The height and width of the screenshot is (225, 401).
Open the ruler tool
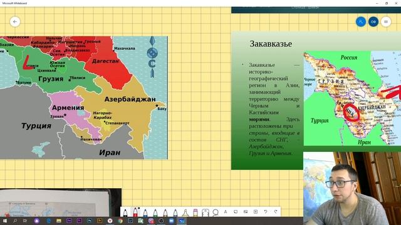[x=206, y=212]
